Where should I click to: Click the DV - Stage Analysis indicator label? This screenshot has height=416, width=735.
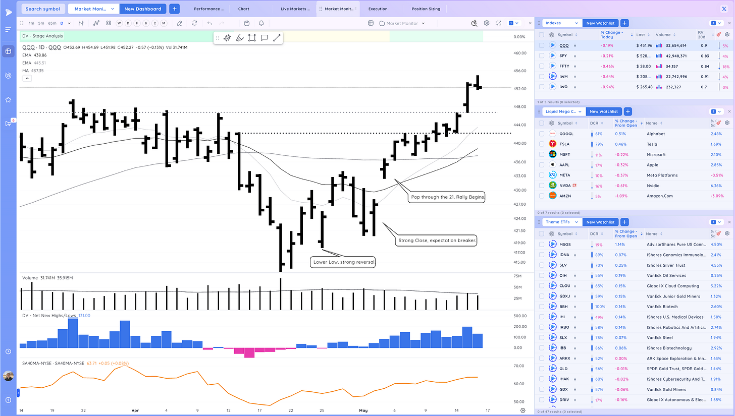pyautogui.click(x=42, y=36)
